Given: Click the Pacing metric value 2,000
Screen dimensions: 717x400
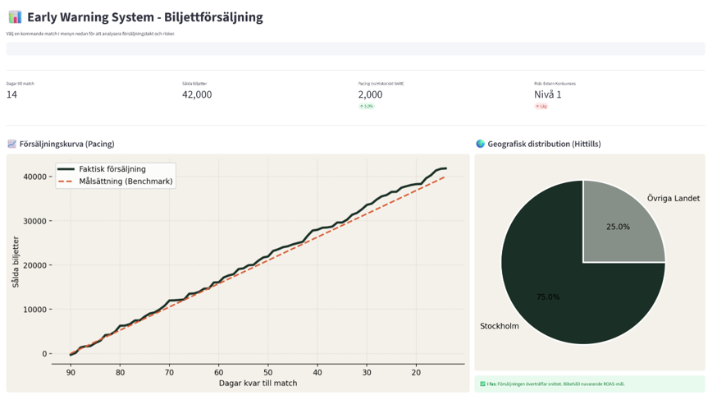Looking at the screenshot, I should [x=370, y=94].
